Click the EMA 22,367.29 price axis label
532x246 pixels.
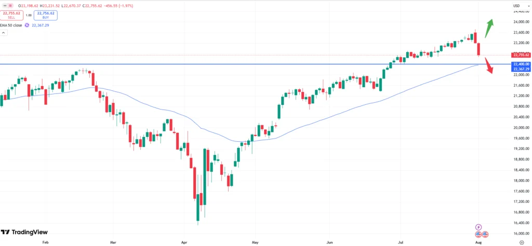click(520, 69)
